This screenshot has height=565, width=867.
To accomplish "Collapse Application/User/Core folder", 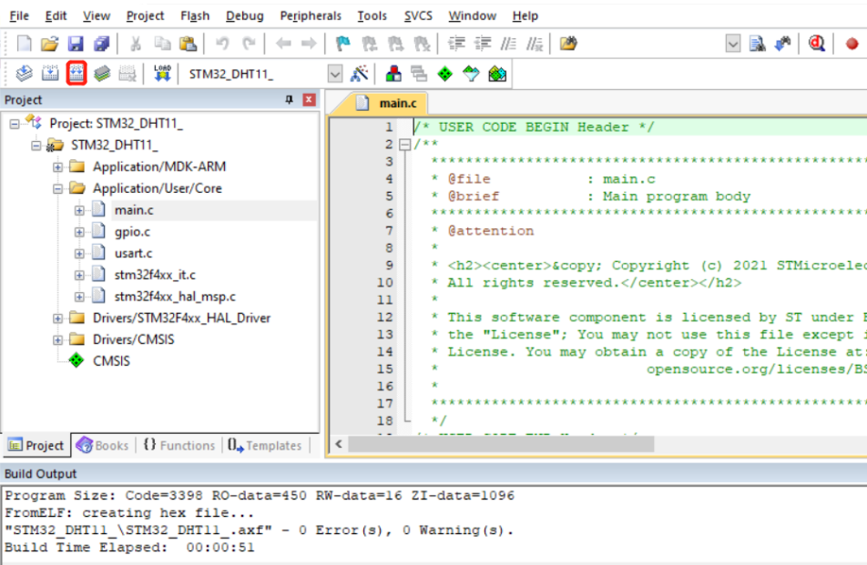I will pos(57,188).
